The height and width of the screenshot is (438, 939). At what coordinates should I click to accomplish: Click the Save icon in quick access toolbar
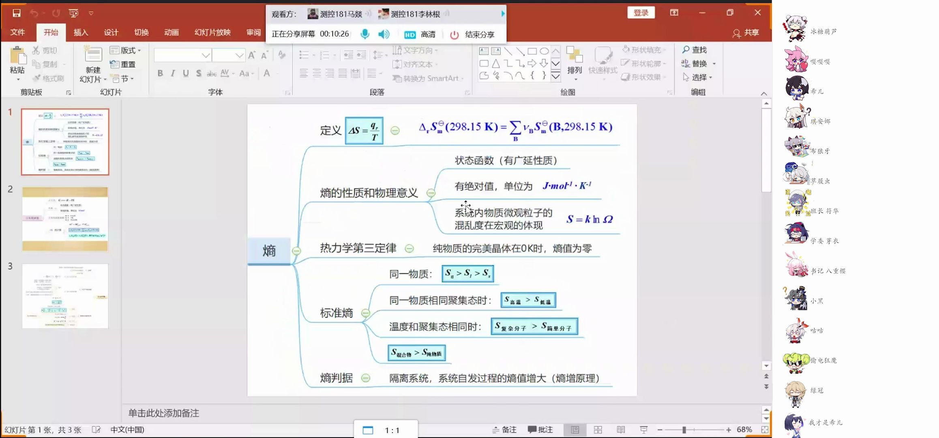pos(17,13)
